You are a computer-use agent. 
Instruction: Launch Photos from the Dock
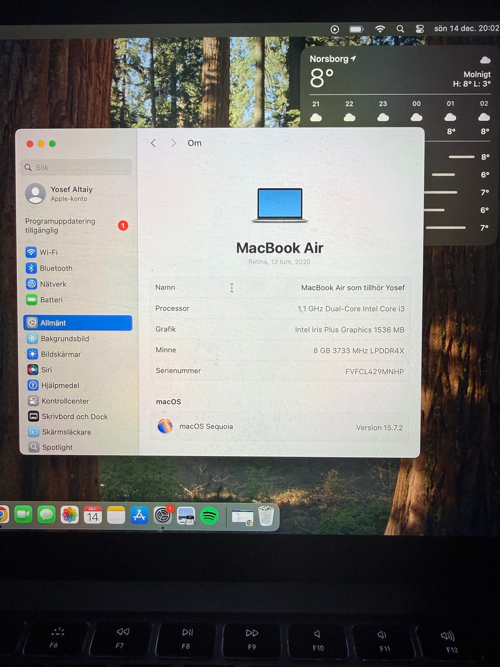point(69,515)
